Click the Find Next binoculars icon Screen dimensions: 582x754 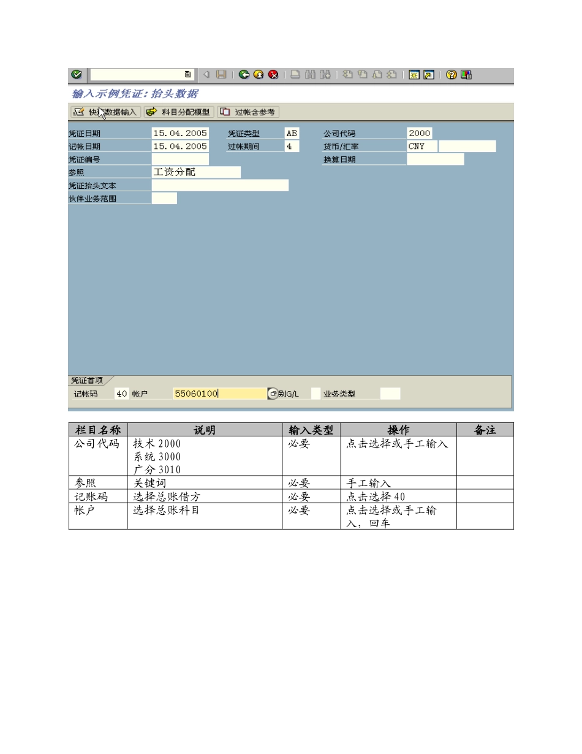tap(325, 75)
